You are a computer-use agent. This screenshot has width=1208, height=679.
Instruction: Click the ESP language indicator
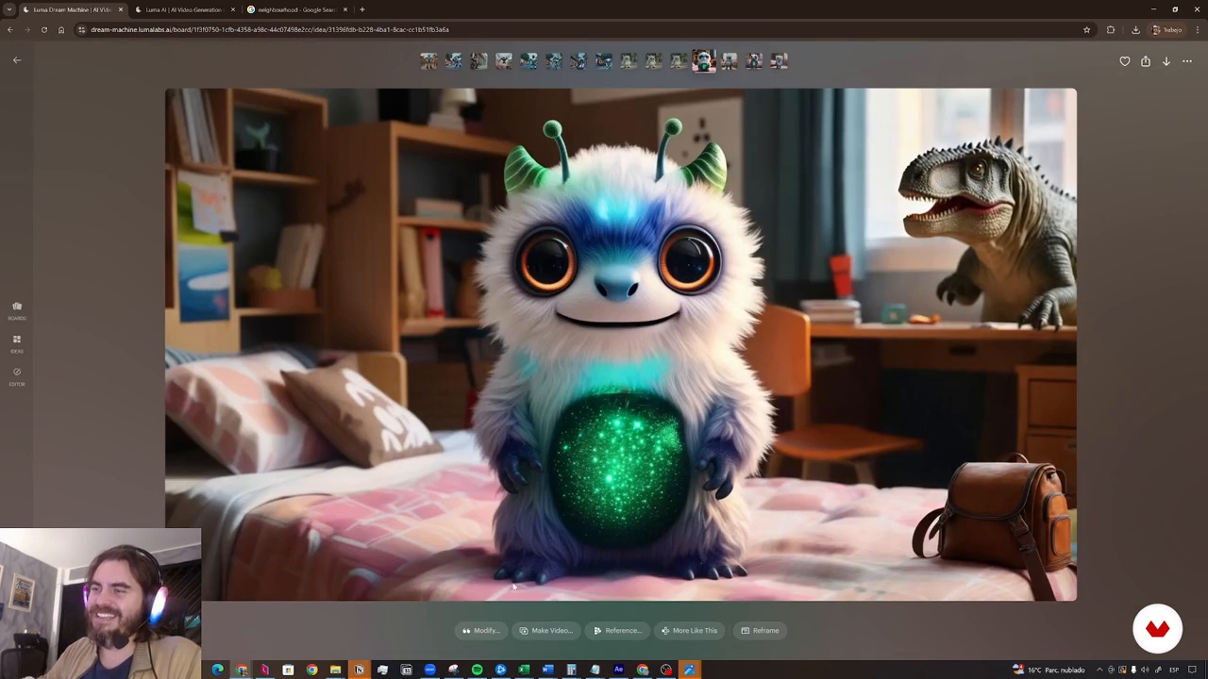1174,670
